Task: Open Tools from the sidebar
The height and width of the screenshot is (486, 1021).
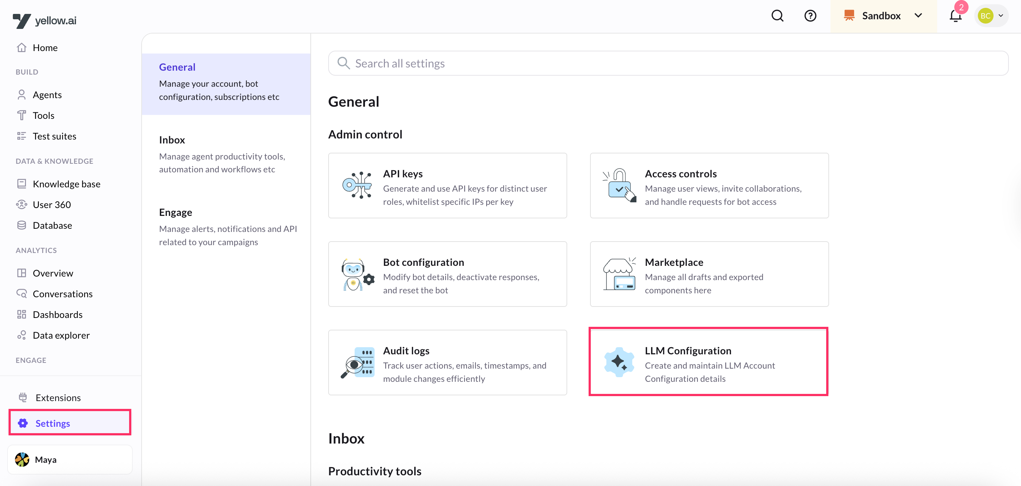Action: coord(44,115)
